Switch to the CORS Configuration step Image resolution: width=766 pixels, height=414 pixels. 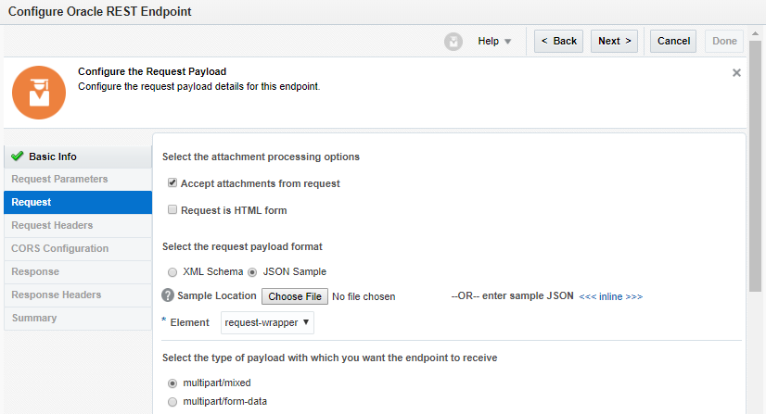[x=59, y=248]
